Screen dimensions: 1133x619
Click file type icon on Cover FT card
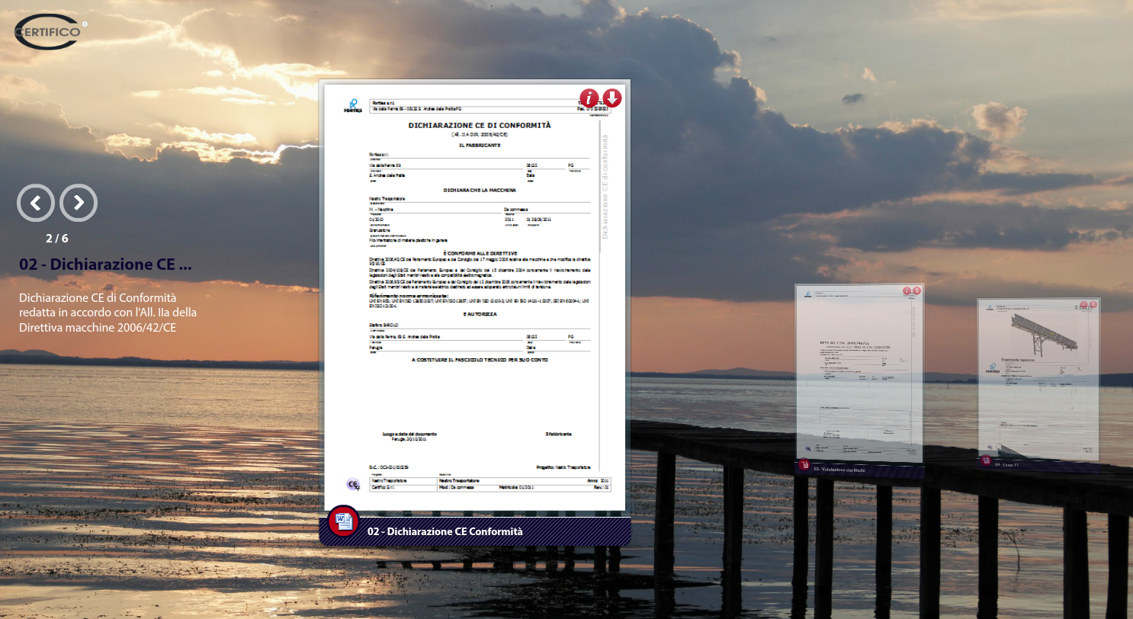click(986, 460)
